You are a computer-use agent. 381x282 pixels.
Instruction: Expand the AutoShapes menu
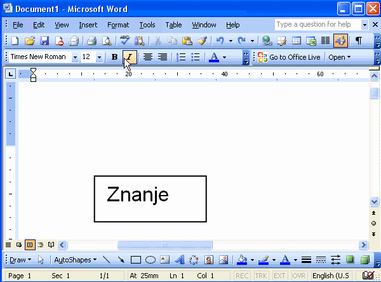click(x=75, y=260)
